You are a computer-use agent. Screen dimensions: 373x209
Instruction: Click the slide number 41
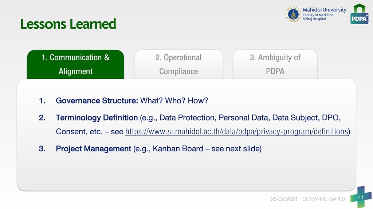(x=361, y=197)
